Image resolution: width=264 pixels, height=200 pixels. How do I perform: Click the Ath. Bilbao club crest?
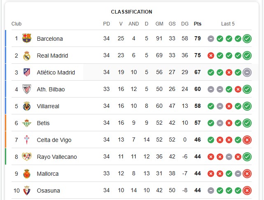click(27, 89)
